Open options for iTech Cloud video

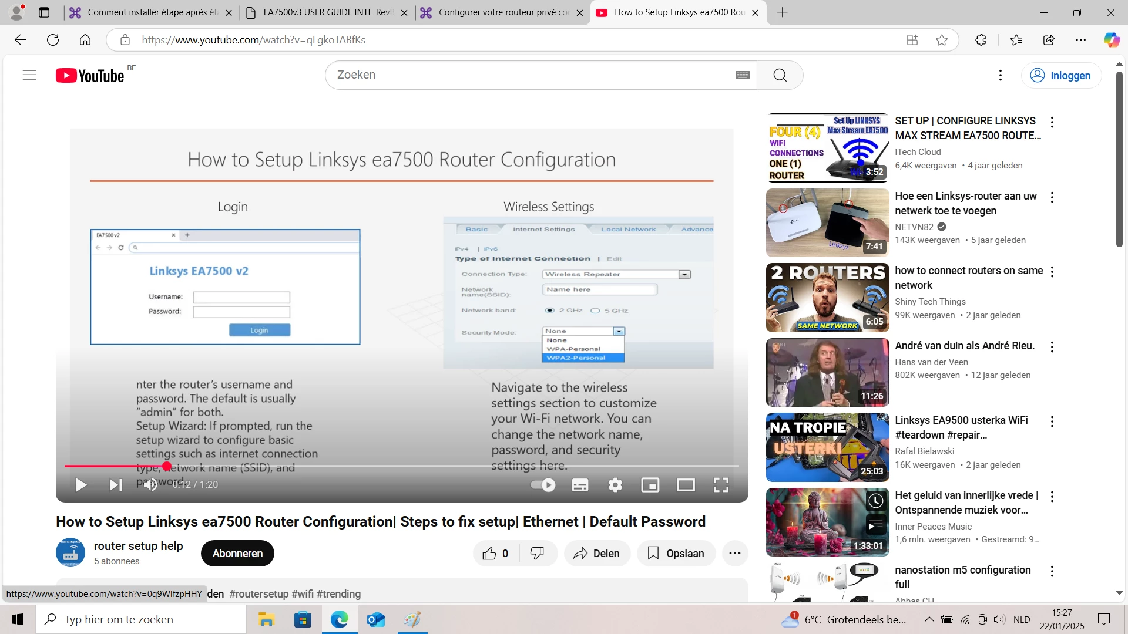point(1052,122)
